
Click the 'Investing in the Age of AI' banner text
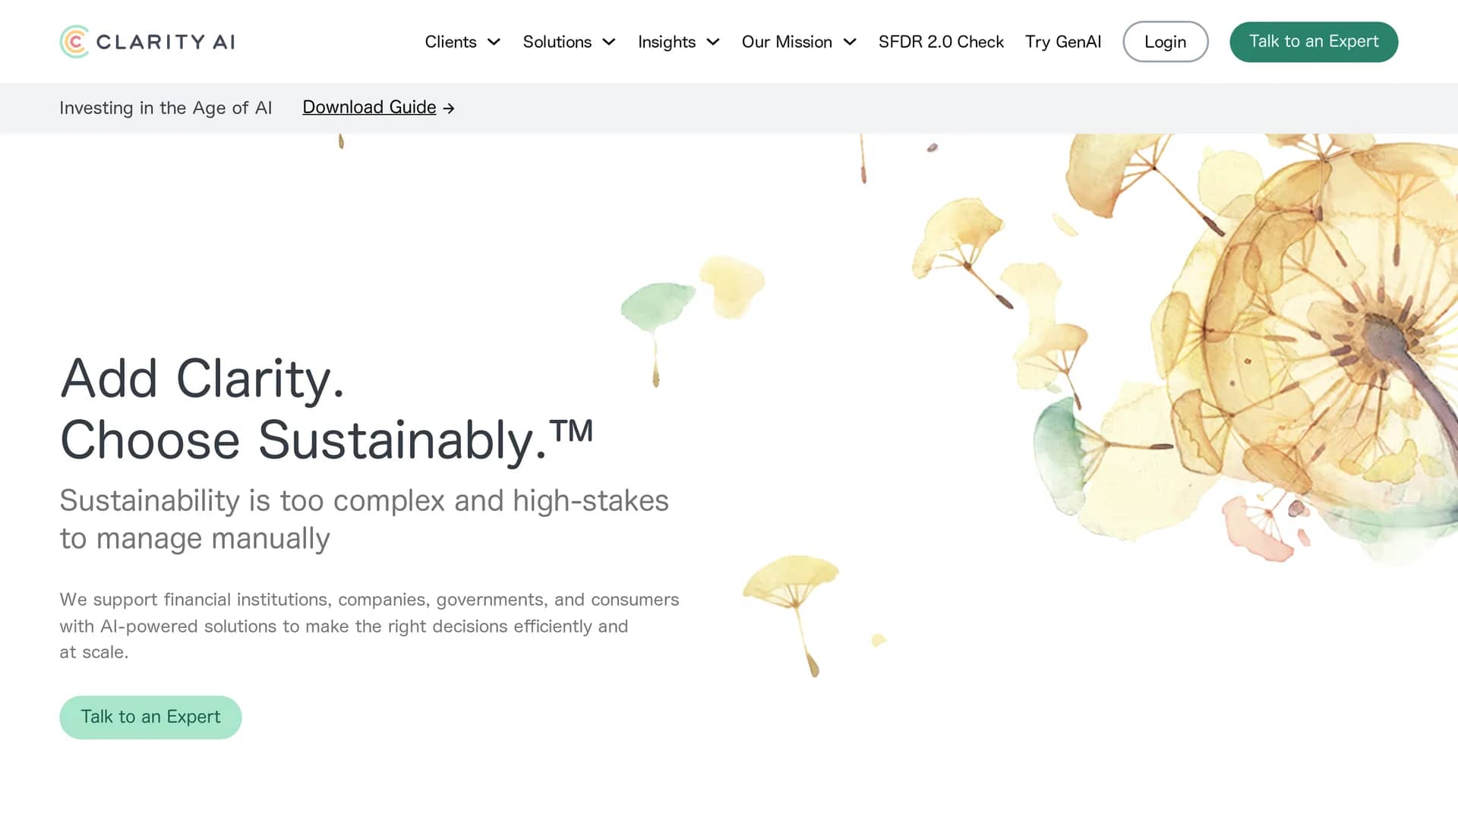point(166,108)
